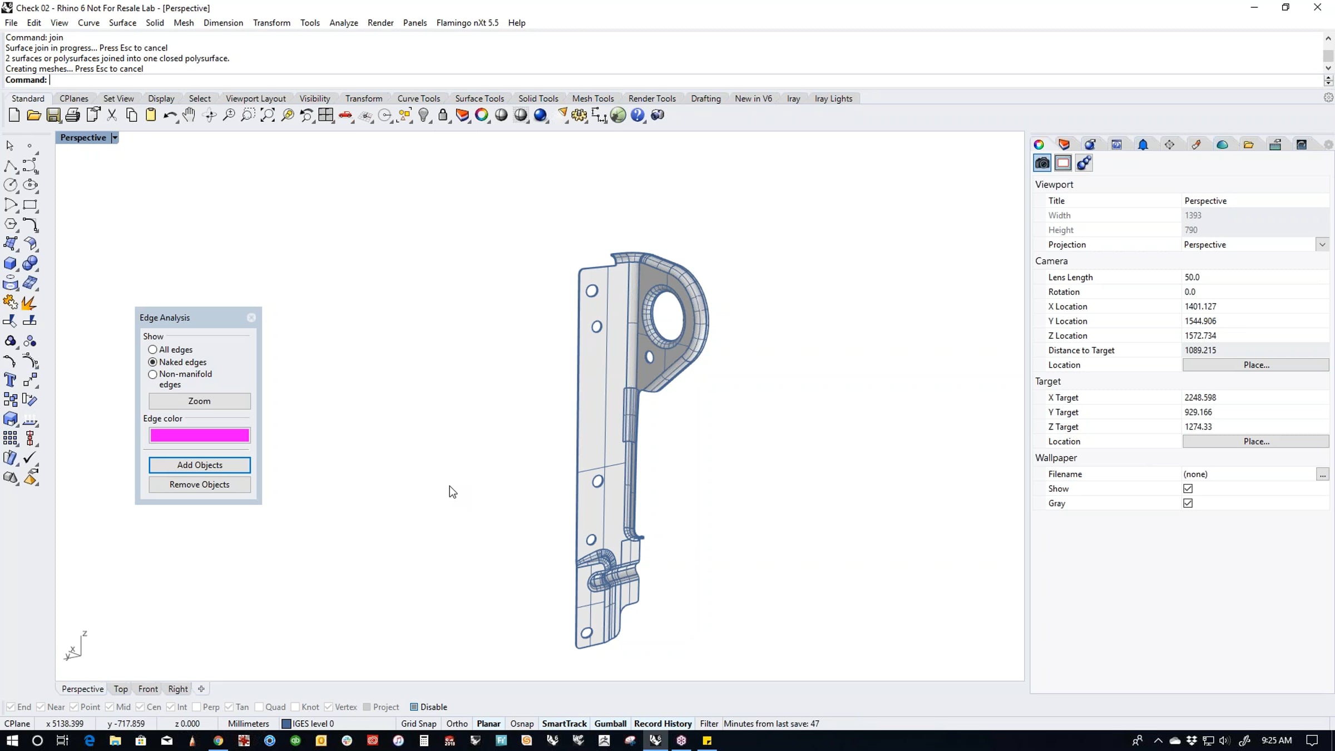Click the Print icon in Standard toolbar

[73, 115]
